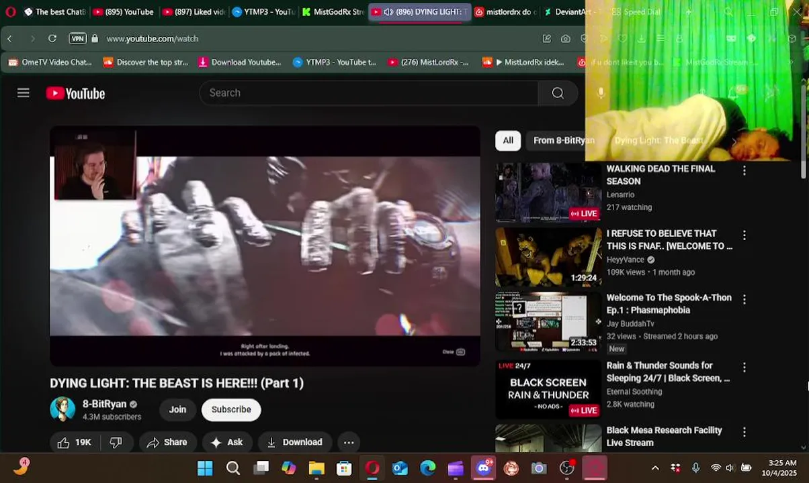Open Rain & Thunder Sounds for Sleeping title

click(x=668, y=372)
